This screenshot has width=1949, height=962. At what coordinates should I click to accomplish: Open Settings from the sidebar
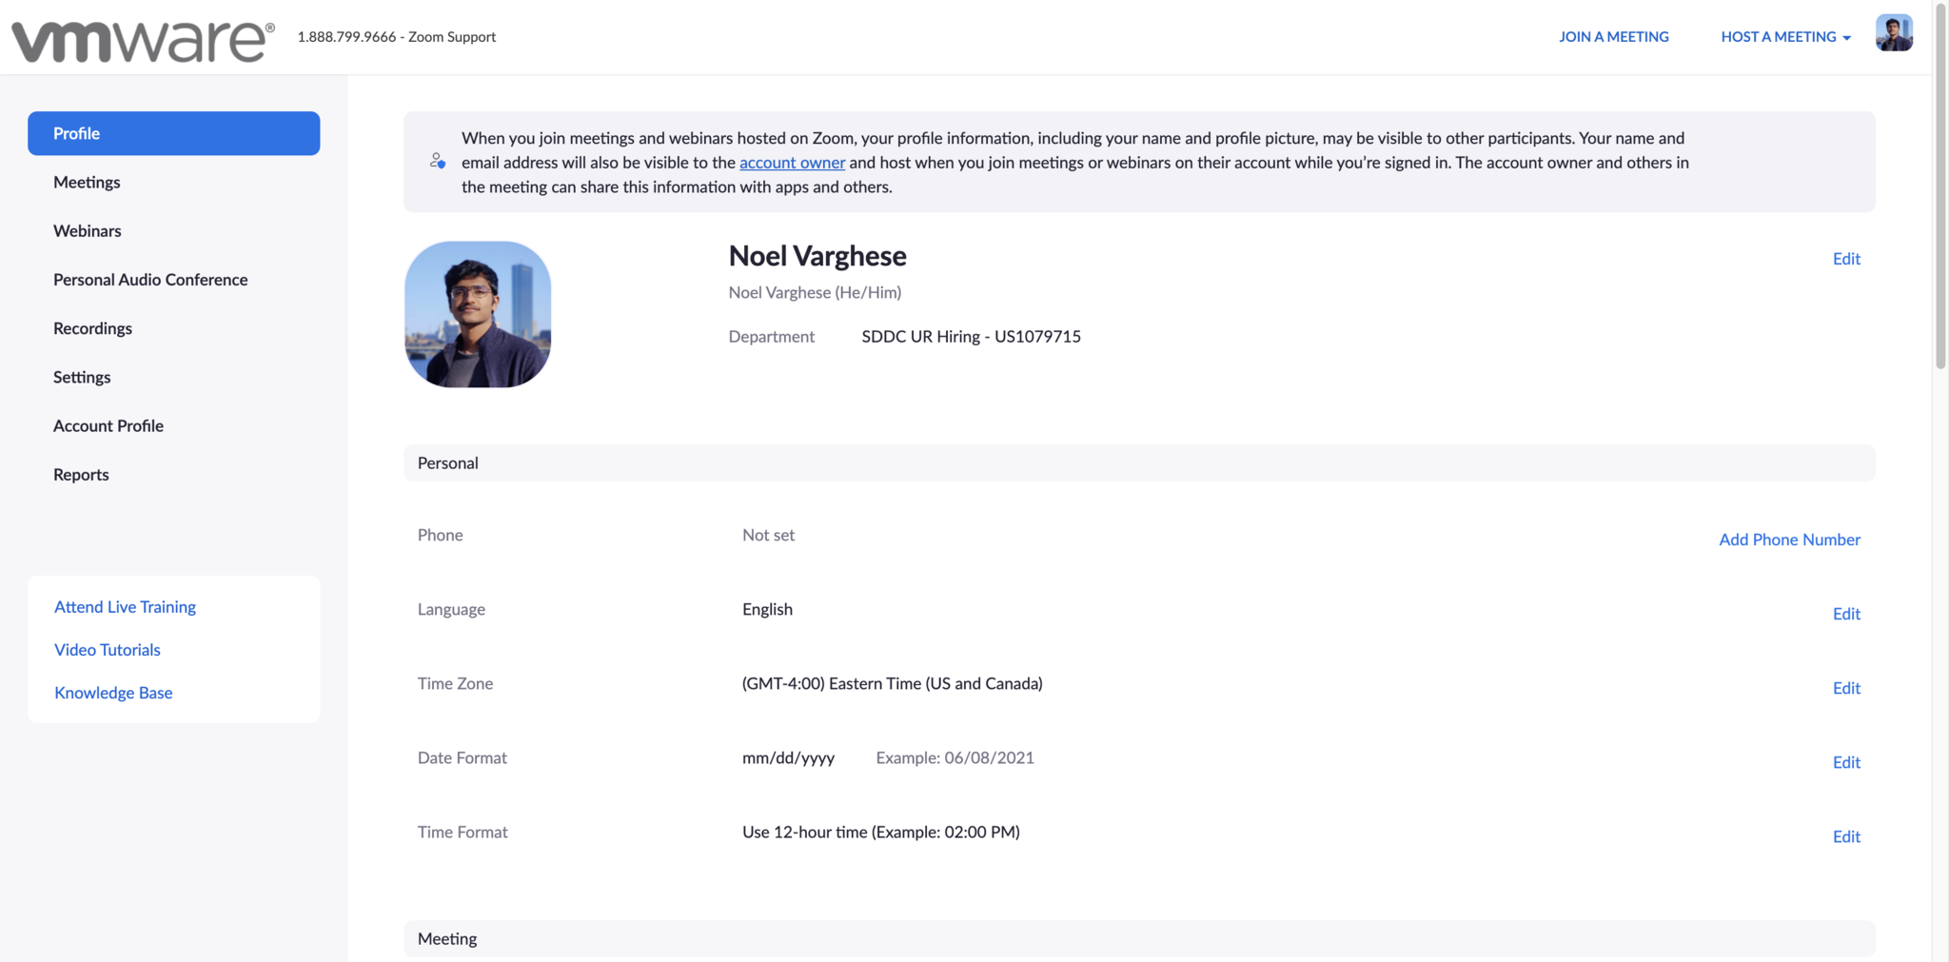82,377
